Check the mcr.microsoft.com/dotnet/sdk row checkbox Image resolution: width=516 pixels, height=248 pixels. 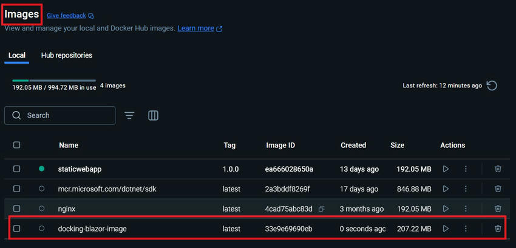tap(17, 189)
